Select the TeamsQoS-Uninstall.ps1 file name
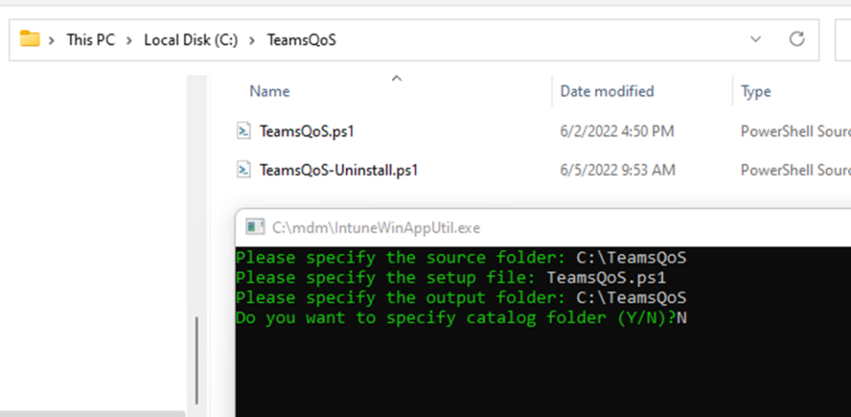 click(338, 170)
